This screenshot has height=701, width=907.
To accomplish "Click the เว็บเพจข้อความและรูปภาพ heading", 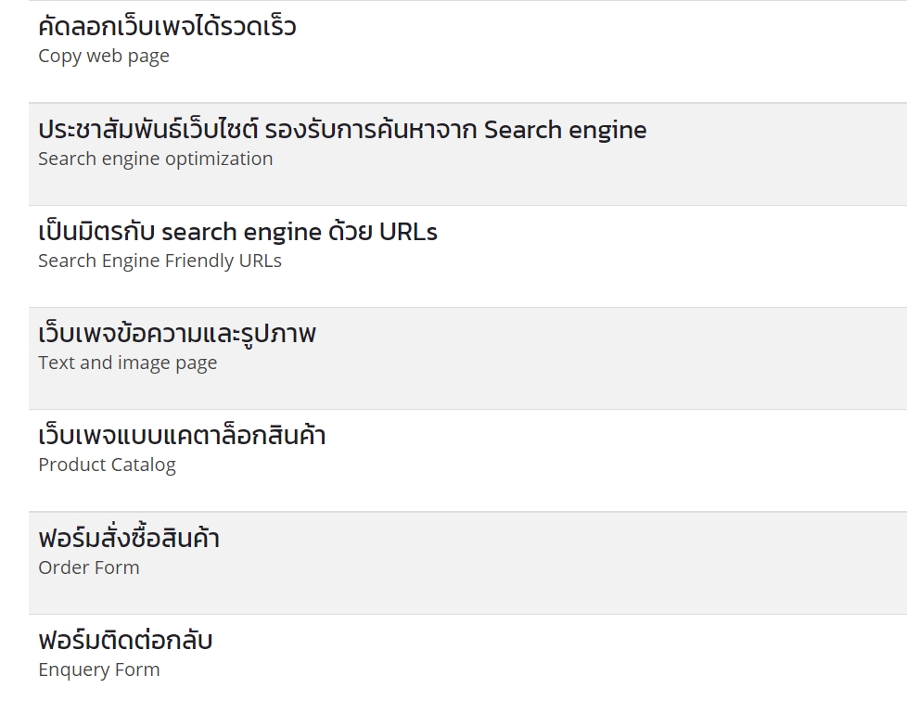I will pos(177,334).
